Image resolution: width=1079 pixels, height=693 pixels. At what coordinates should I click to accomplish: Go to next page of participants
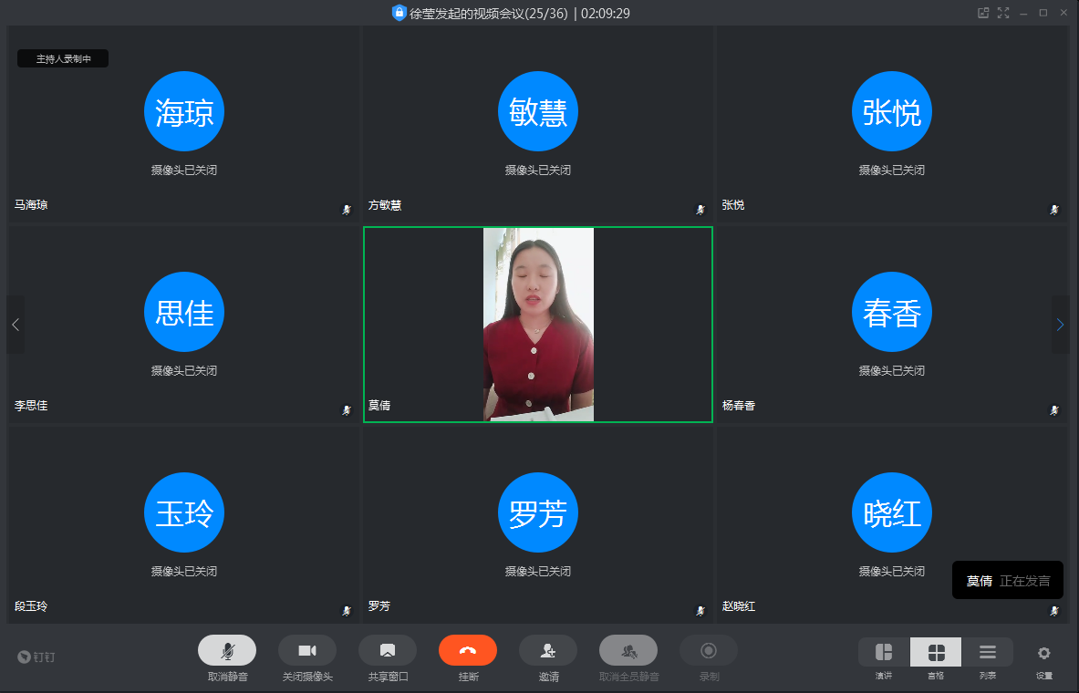tap(1060, 325)
